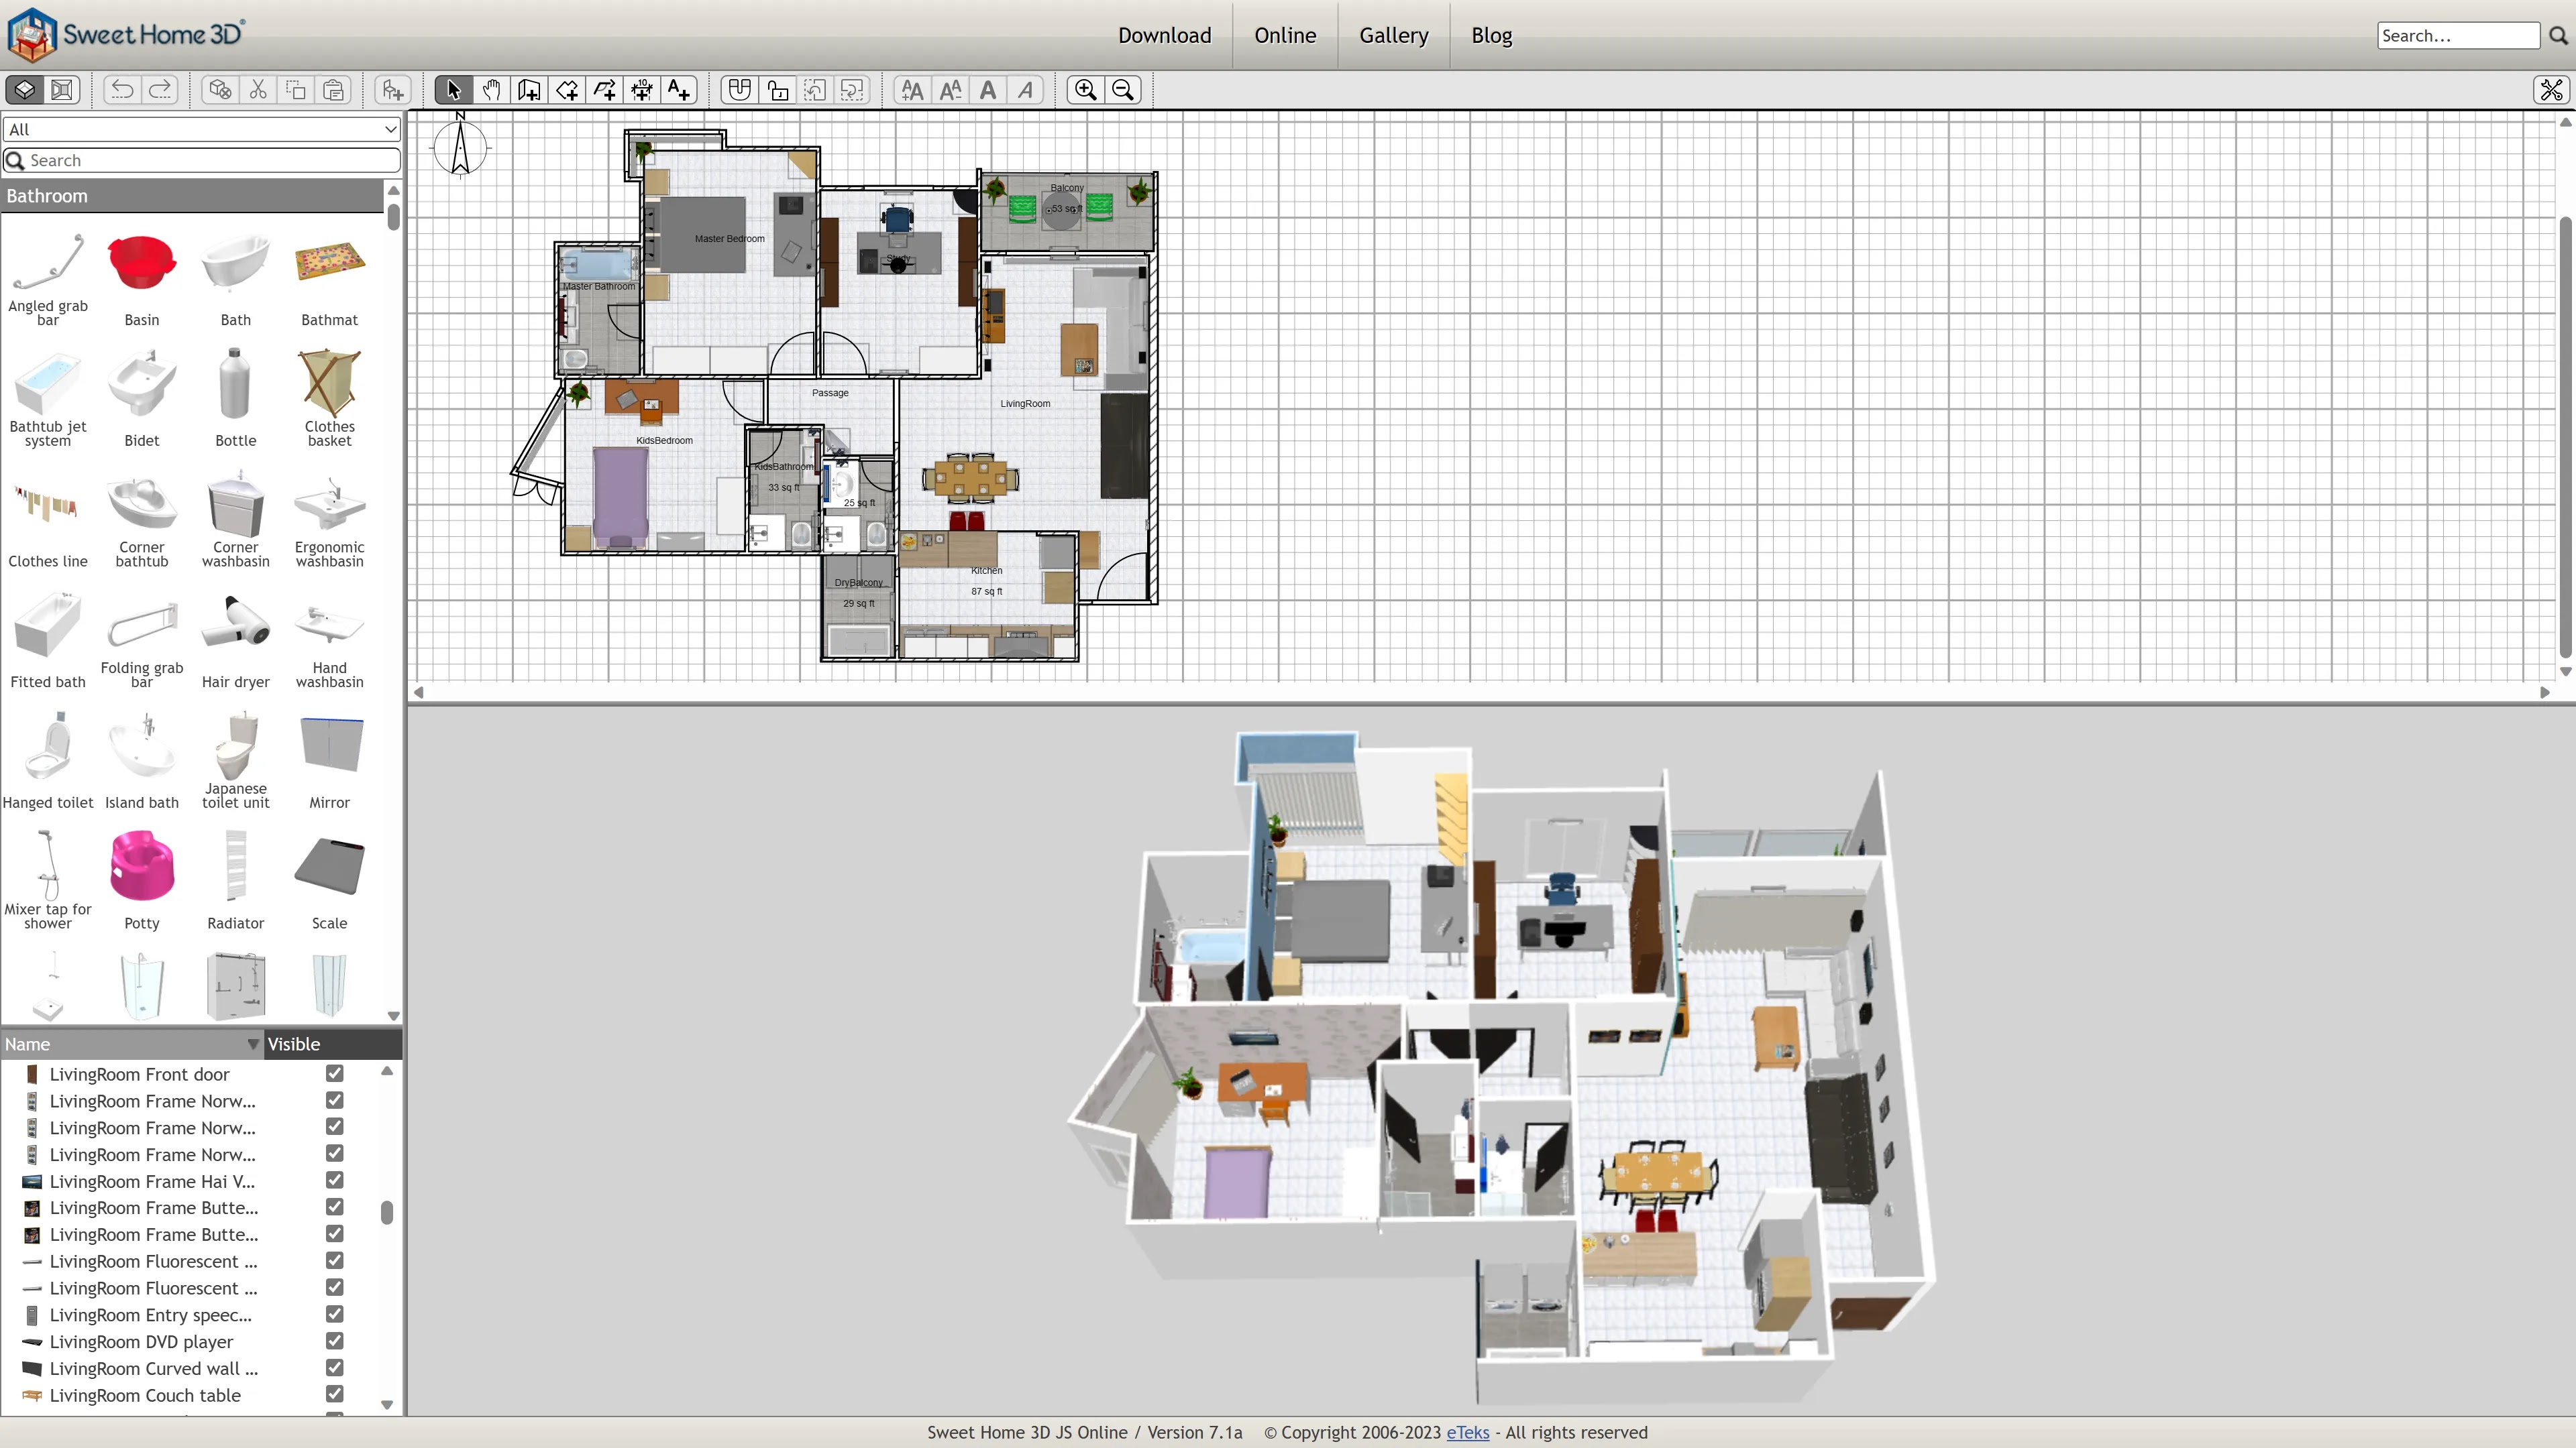Click the Delete selection icon

(x=220, y=90)
